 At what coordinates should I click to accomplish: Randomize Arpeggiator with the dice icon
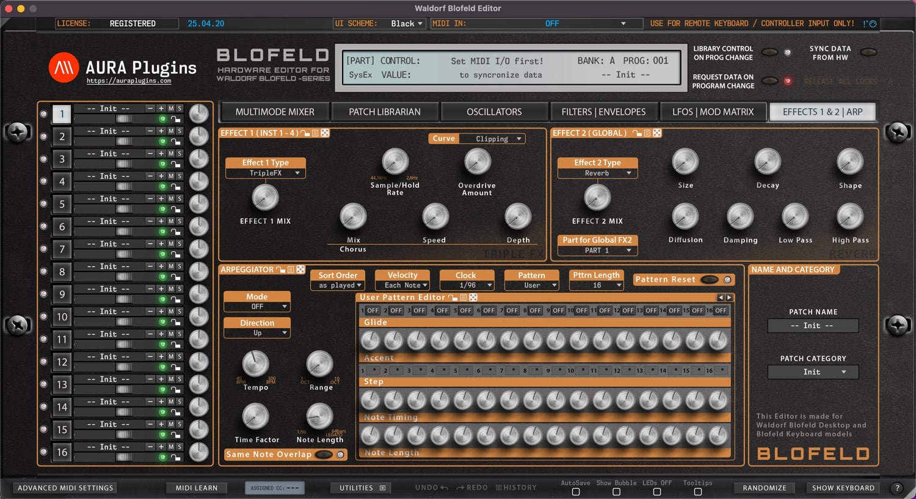tap(300, 270)
